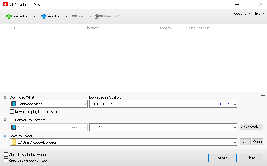
Task: Click the film icon beside MP4 format
Action: (x=14, y=127)
